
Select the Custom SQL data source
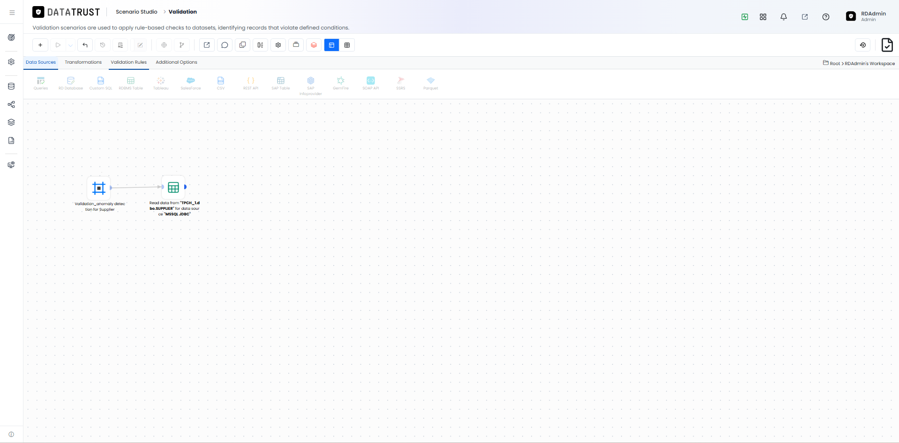coord(101,83)
